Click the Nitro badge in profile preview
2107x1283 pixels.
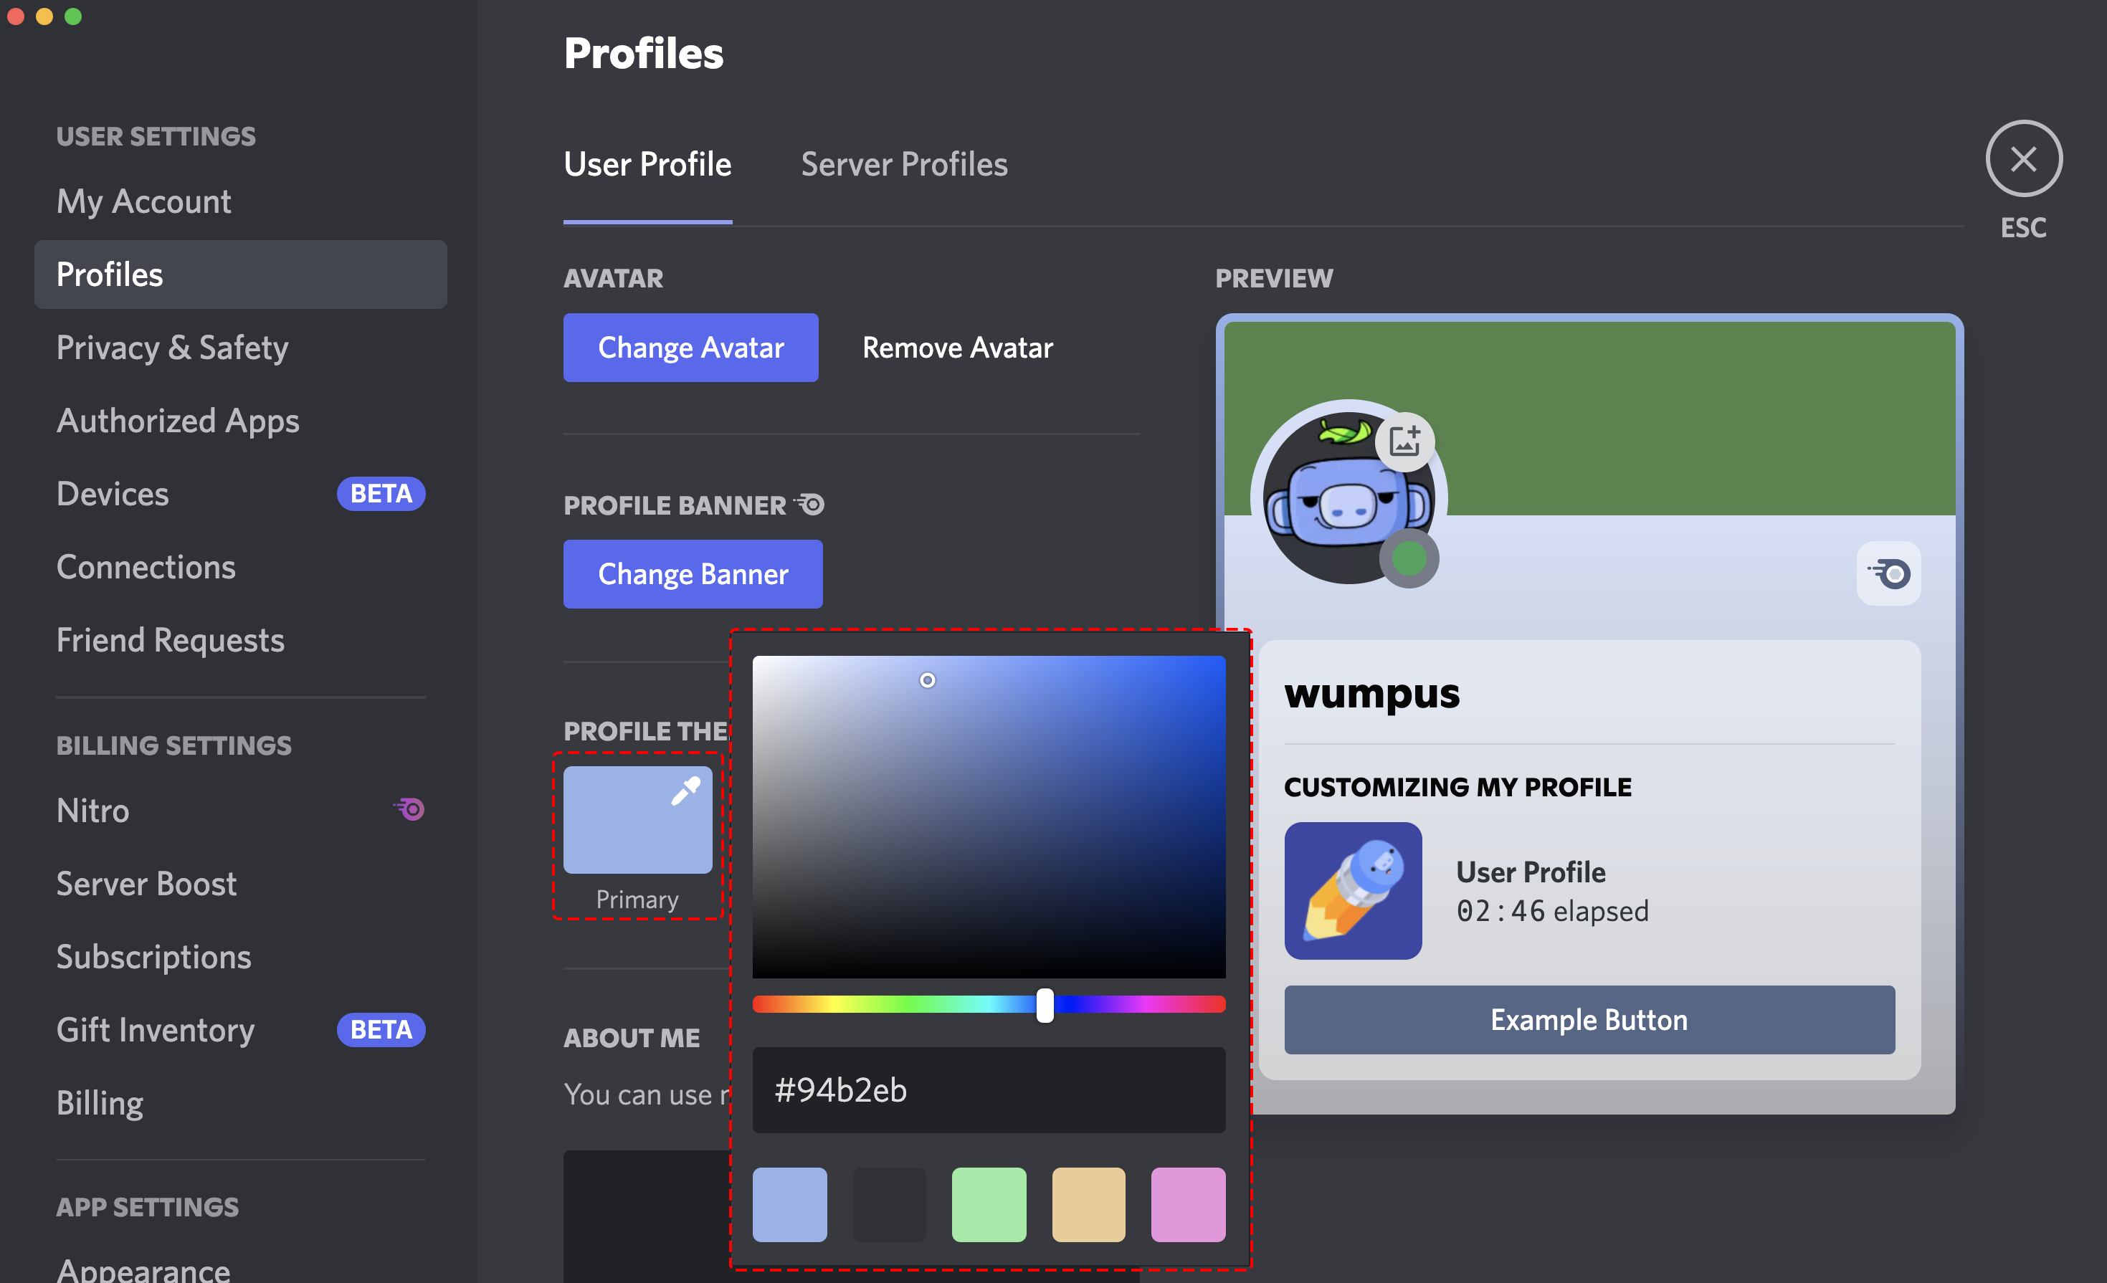(1888, 573)
